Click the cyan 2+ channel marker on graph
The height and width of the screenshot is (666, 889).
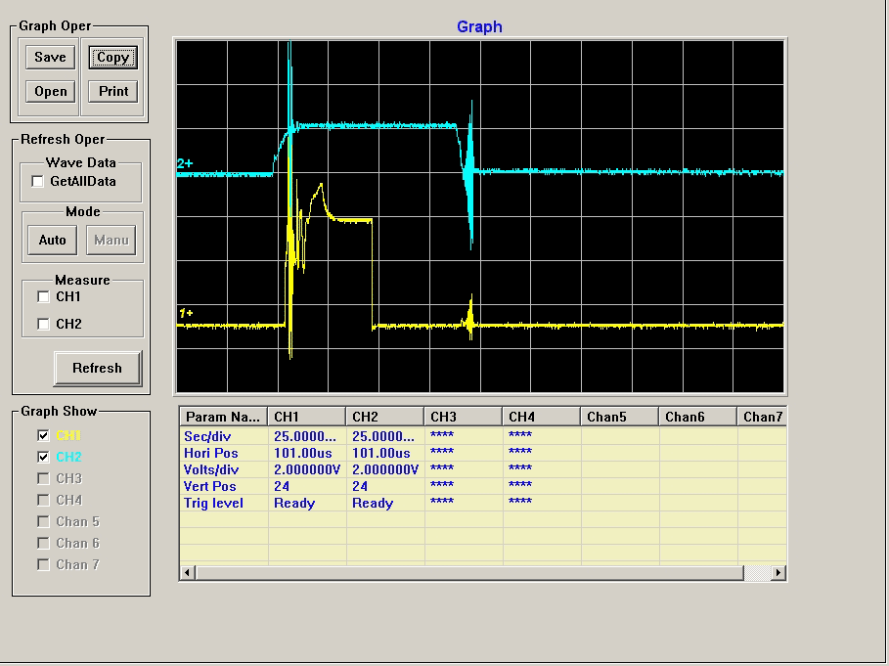[185, 163]
